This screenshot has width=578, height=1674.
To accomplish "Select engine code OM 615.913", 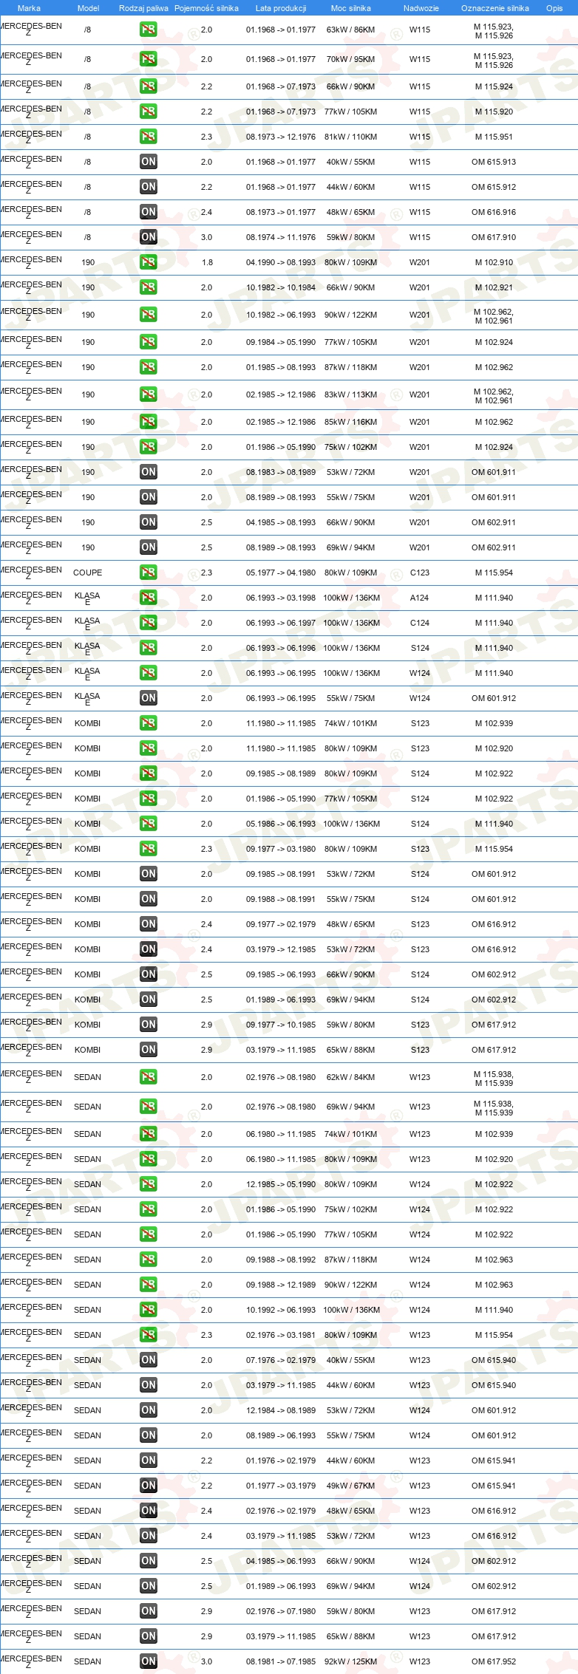I will (x=494, y=162).
